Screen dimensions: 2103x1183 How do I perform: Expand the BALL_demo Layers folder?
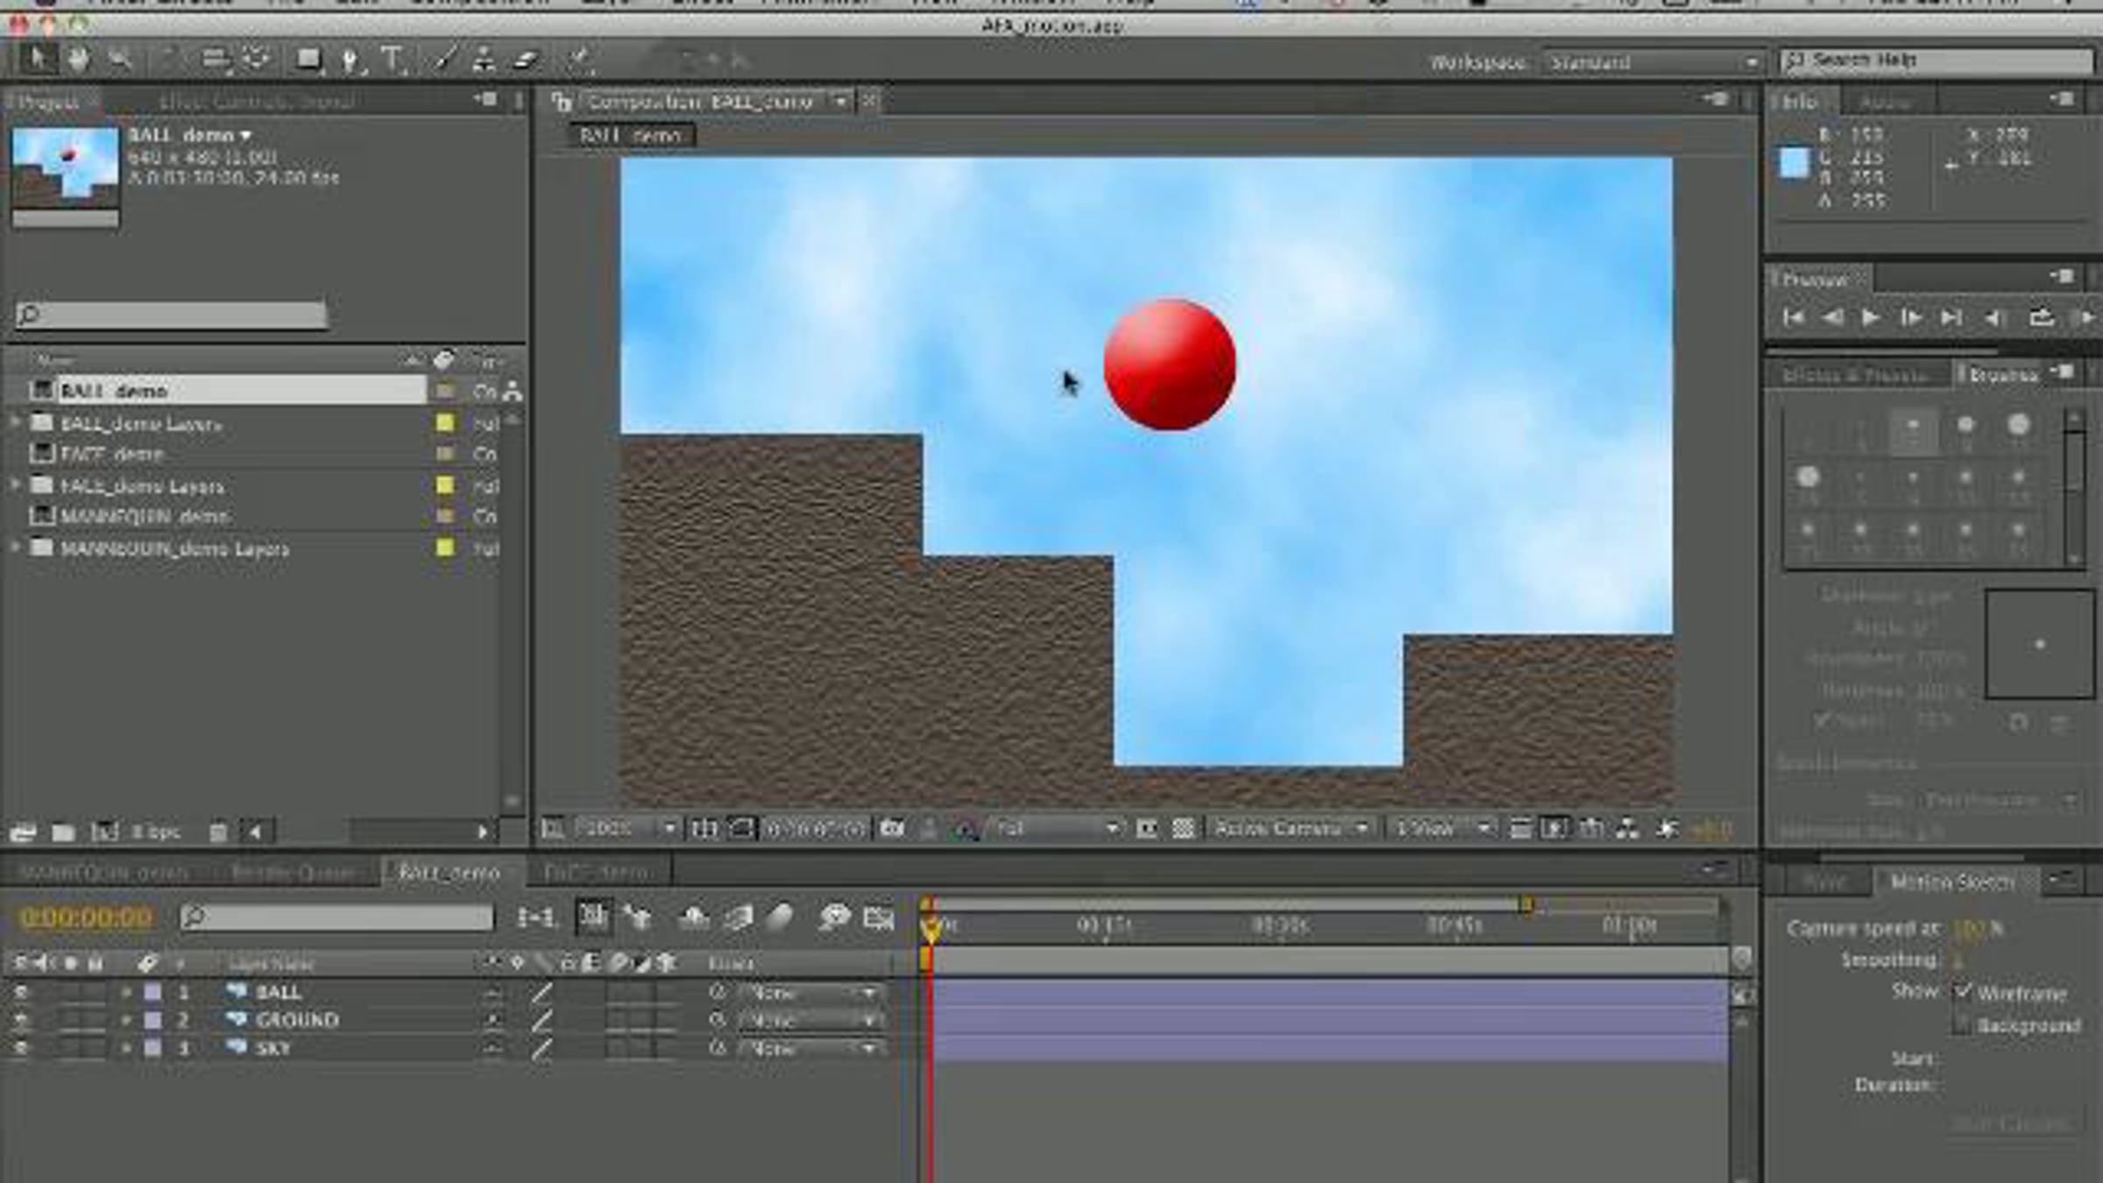tap(15, 423)
